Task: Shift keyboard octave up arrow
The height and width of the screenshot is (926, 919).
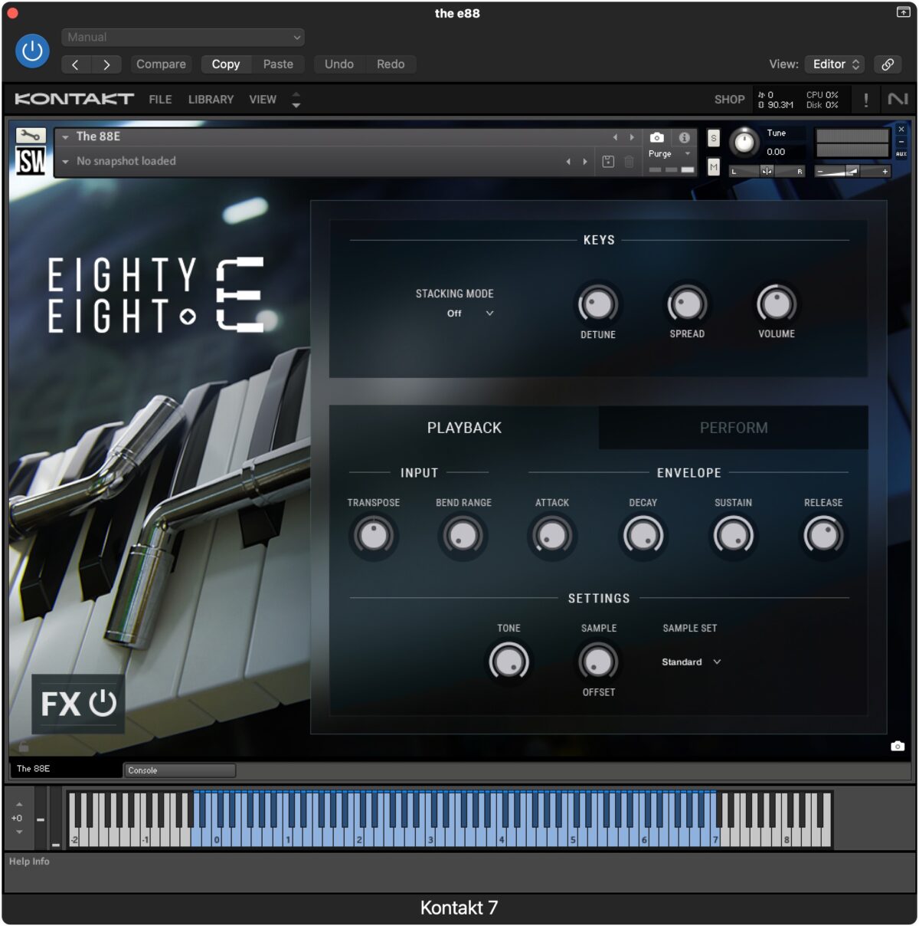Action: tap(19, 804)
